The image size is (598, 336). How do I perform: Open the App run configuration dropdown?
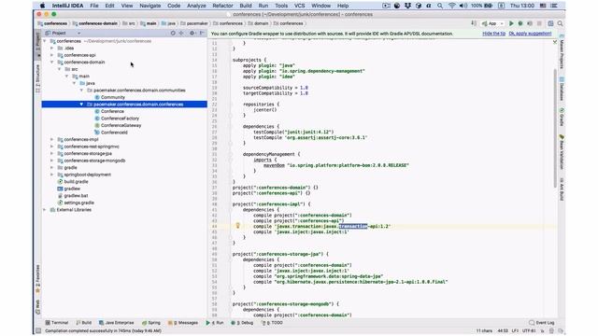point(492,23)
